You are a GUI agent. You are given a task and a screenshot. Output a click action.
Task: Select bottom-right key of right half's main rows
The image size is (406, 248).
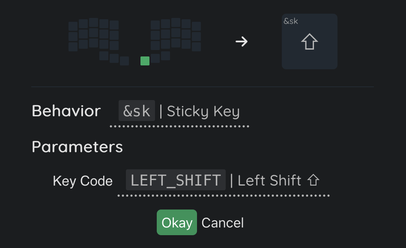(x=196, y=47)
